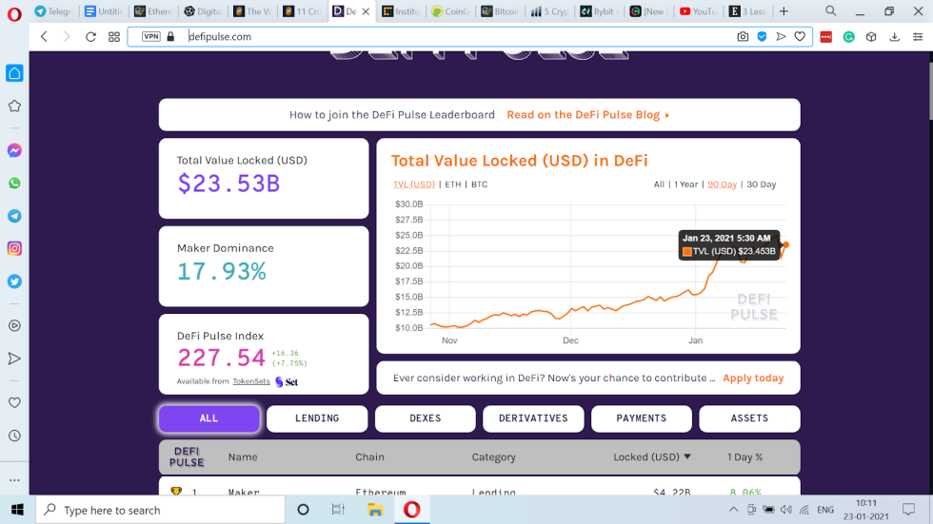
Task: Click the orange data point on the TVL chart
Action: [785, 244]
